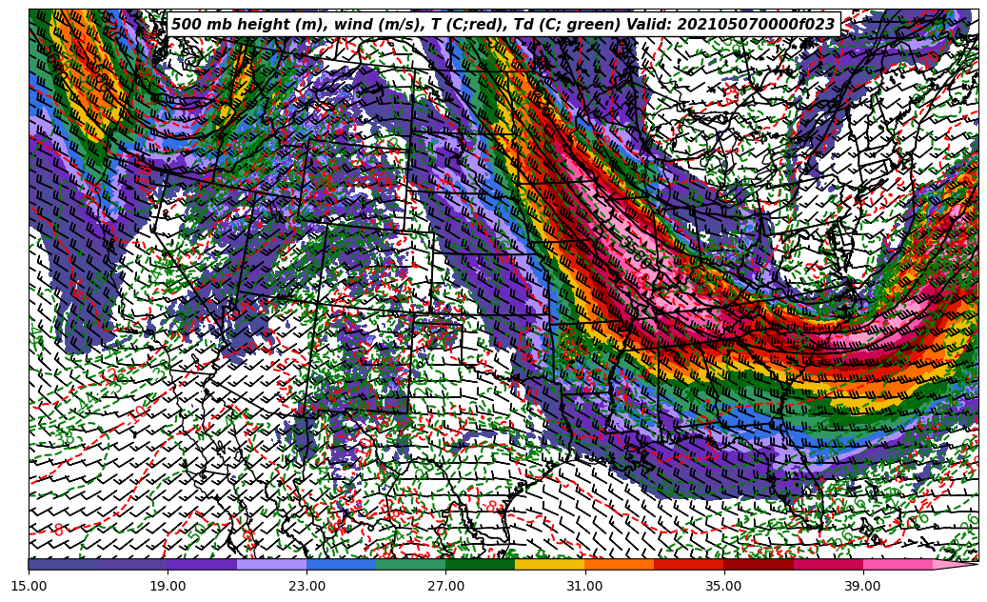Select the 23.00 colorbar tick label
Screen dimensions: 987x602
(x=306, y=586)
